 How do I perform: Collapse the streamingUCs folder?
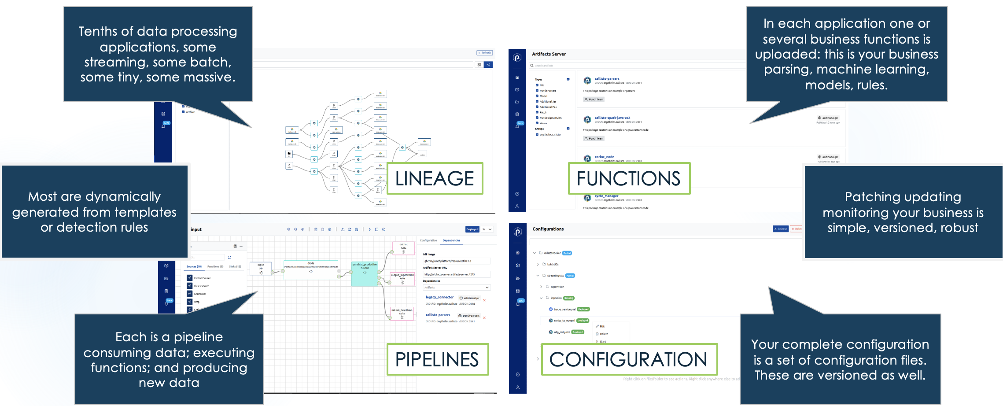click(x=538, y=276)
